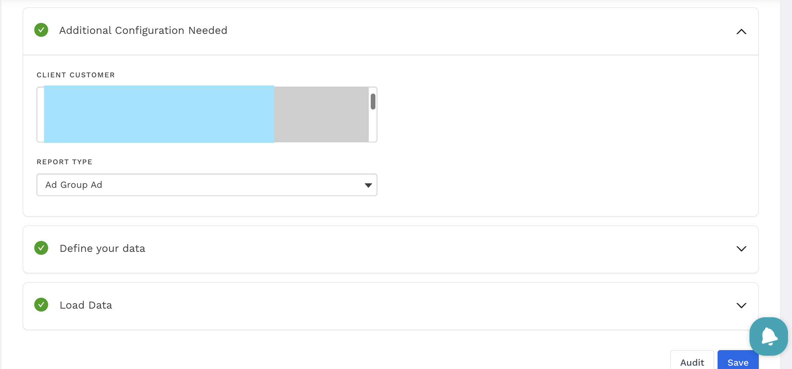792x369 pixels.
Task: Expand Define your data with chevron
Action: (x=741, y=249)
